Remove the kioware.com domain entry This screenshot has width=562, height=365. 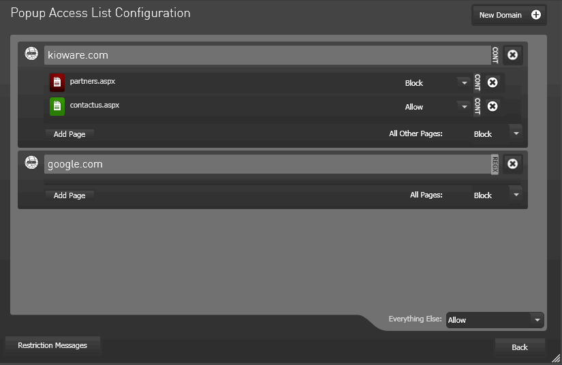[512, 54]
